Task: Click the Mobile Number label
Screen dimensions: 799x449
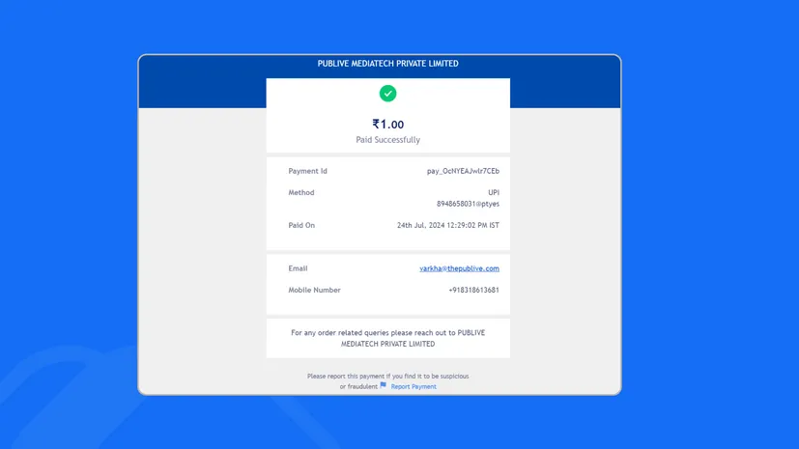Action: pos(314,290)
